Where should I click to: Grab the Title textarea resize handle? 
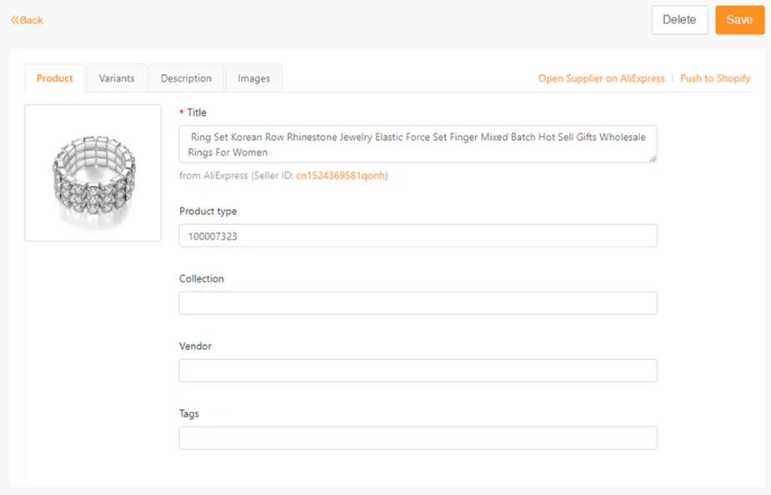click(653, 158)
